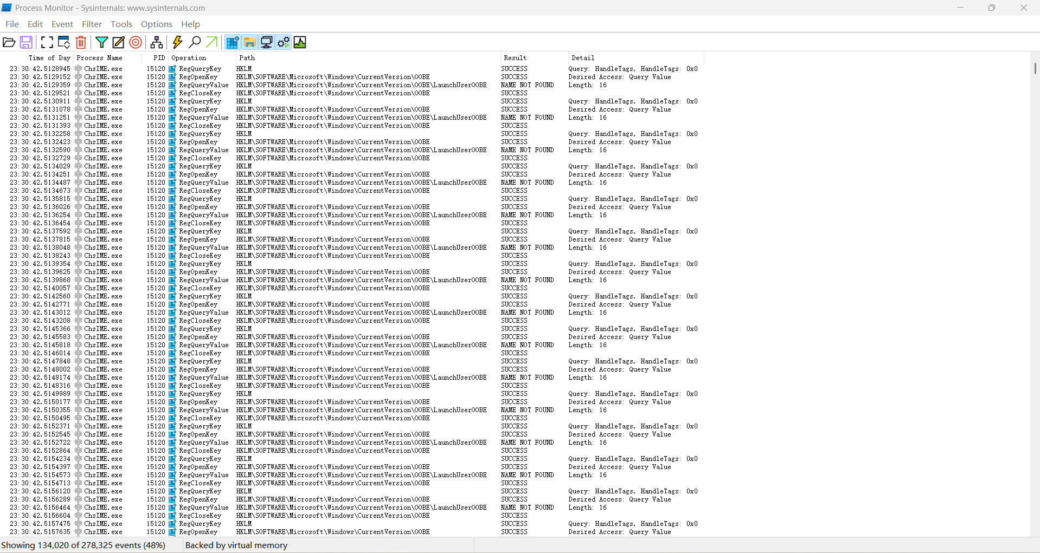
Task: Toggle Show Registry Activity filter
Action: (x=233, y=42)
